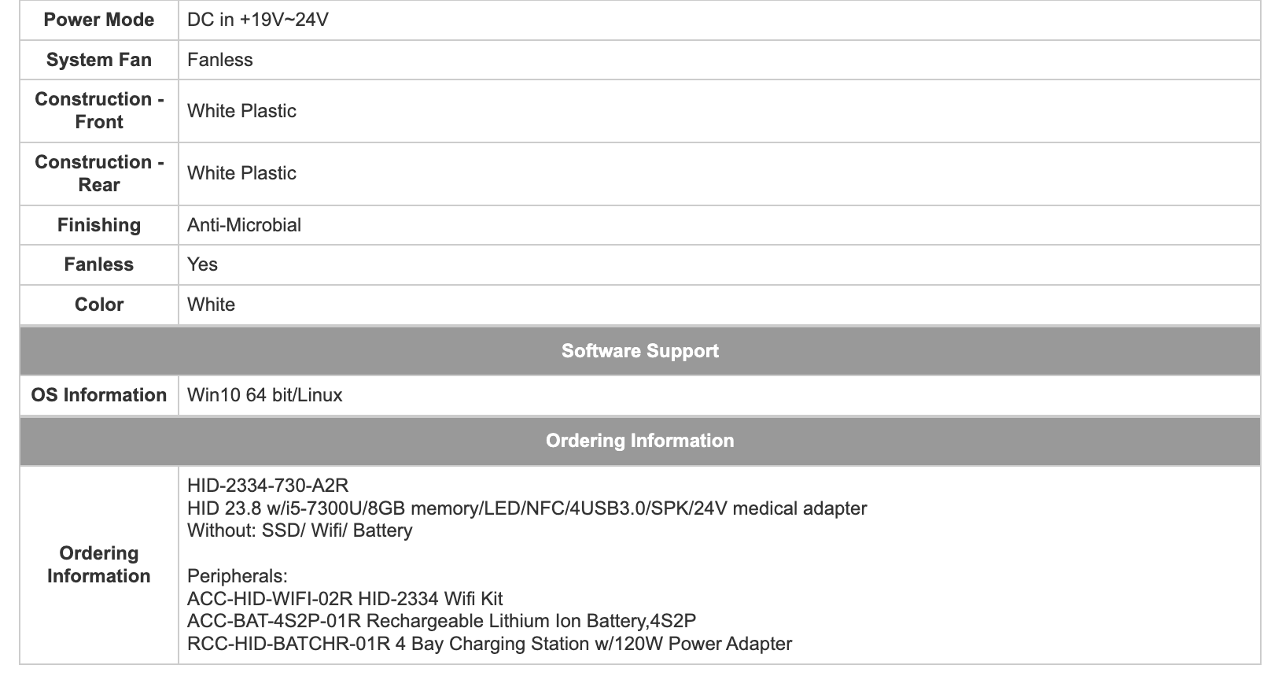Select the Finishing row label

click(99, 225)
